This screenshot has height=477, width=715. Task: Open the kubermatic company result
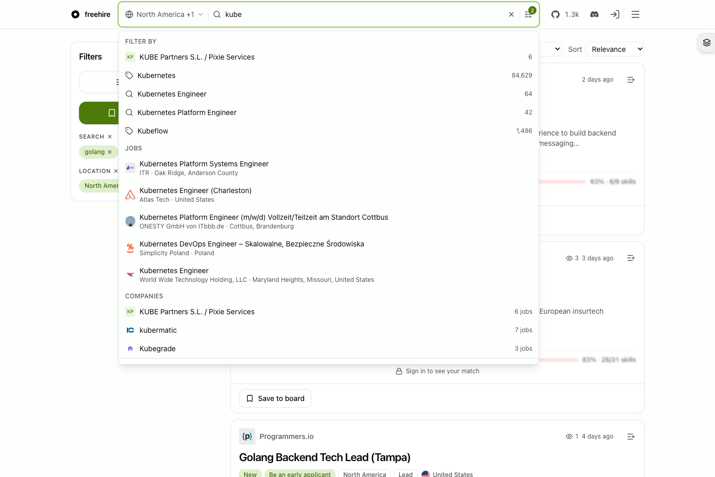(x=329, y=330)
